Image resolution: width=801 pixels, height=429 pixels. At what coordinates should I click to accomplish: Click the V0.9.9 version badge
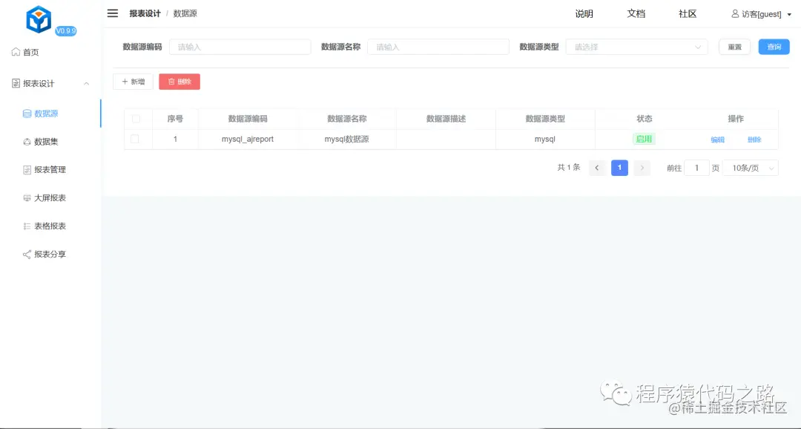(65, 30)
